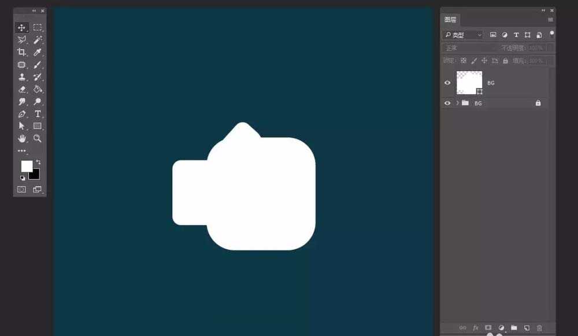Open the blend mode 正常 menu

point(469,48)
